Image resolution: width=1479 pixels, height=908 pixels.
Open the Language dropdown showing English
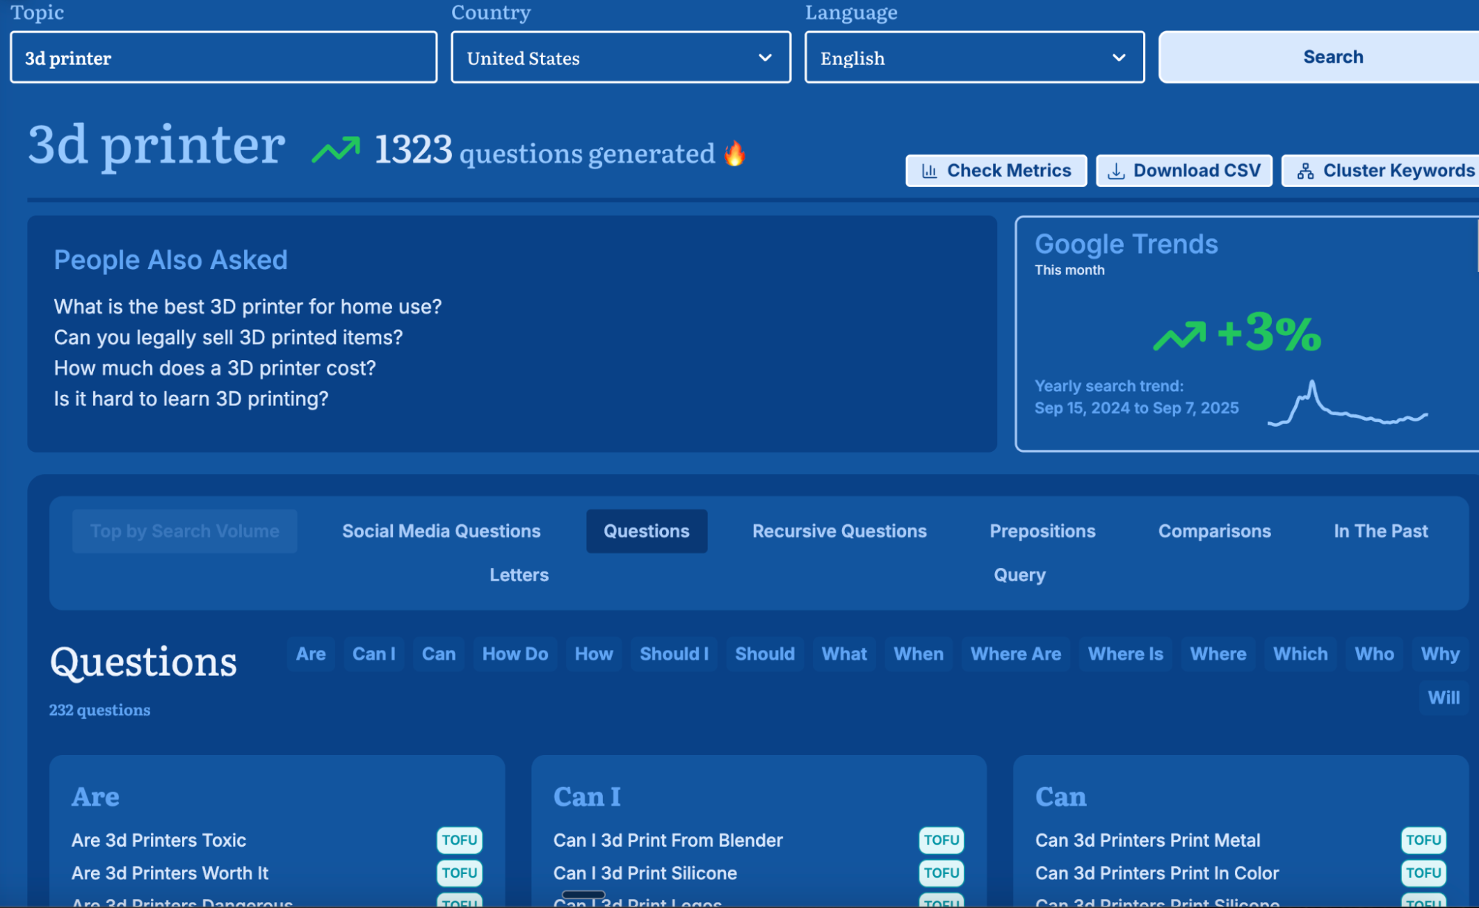click(x=974, y=57)
